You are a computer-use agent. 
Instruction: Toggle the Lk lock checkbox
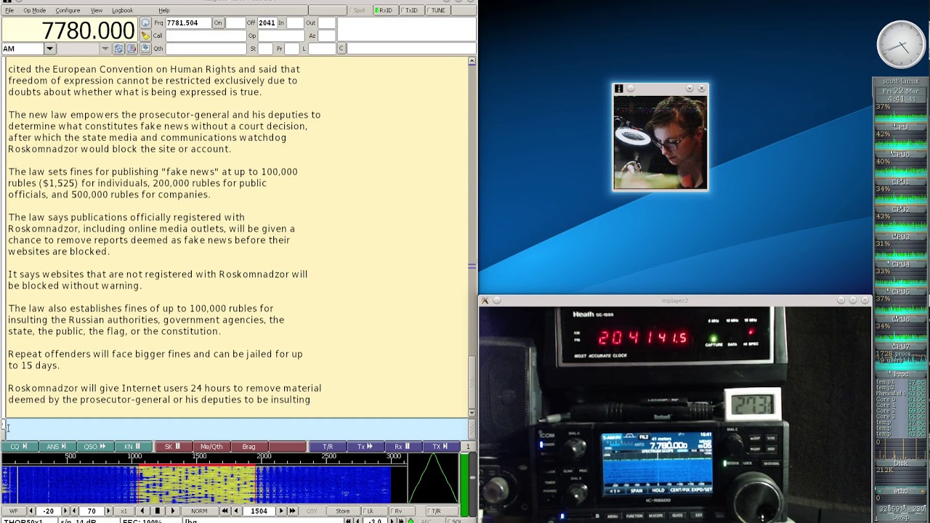tap(368, 511)
